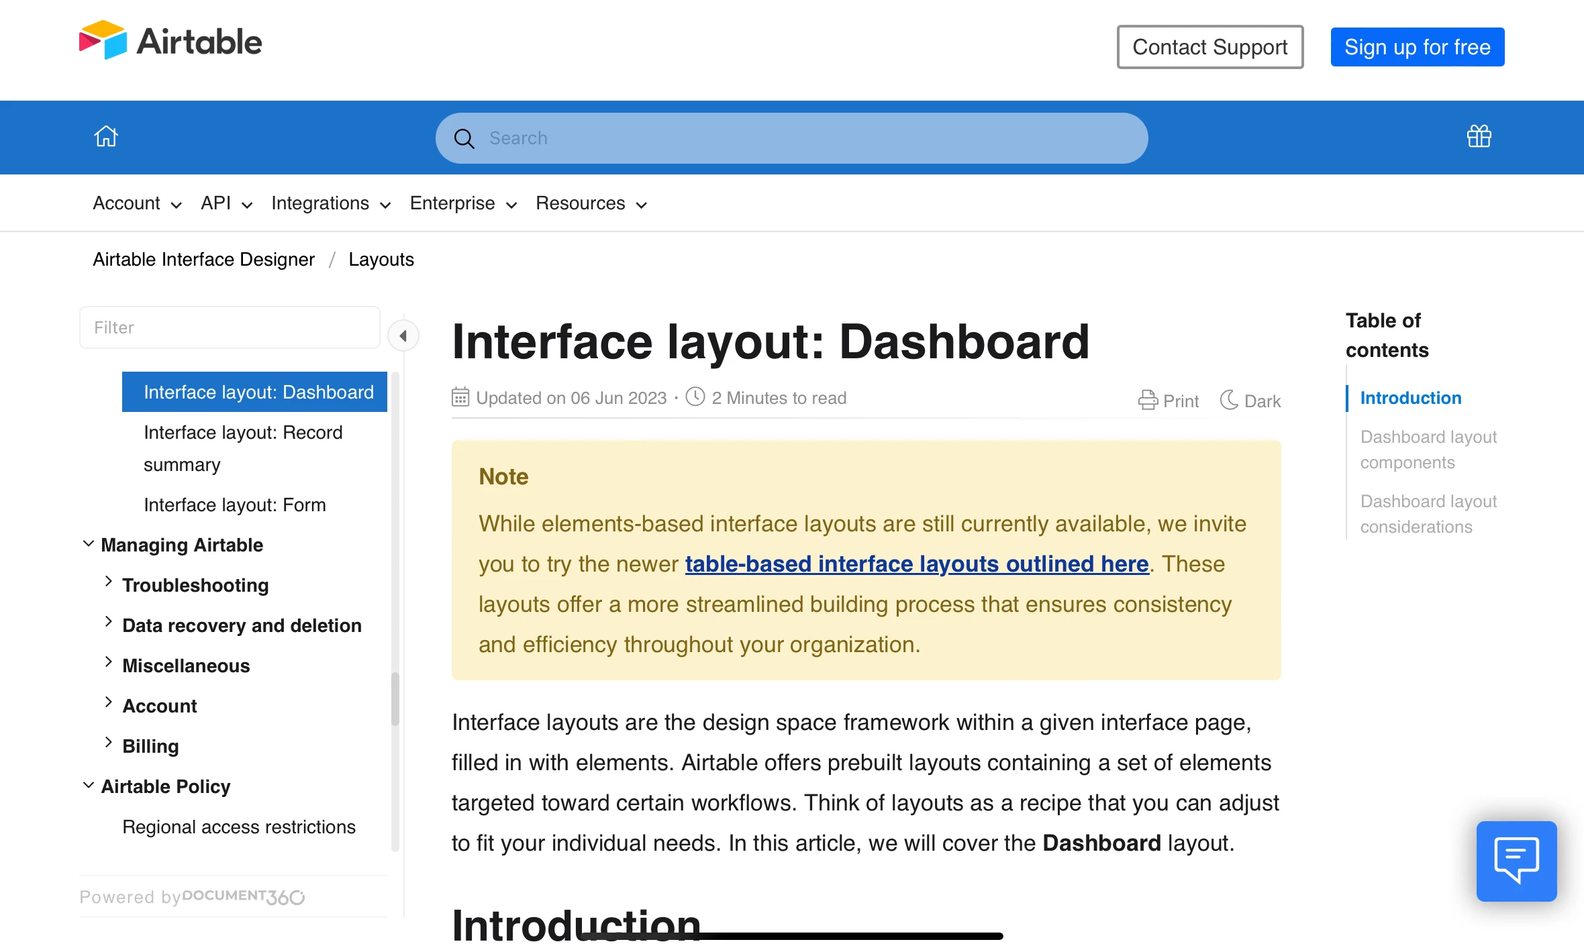The image size is (1584, 950).
Task: Collapse the Managing Airtable section
Action: tap(88, 543)
